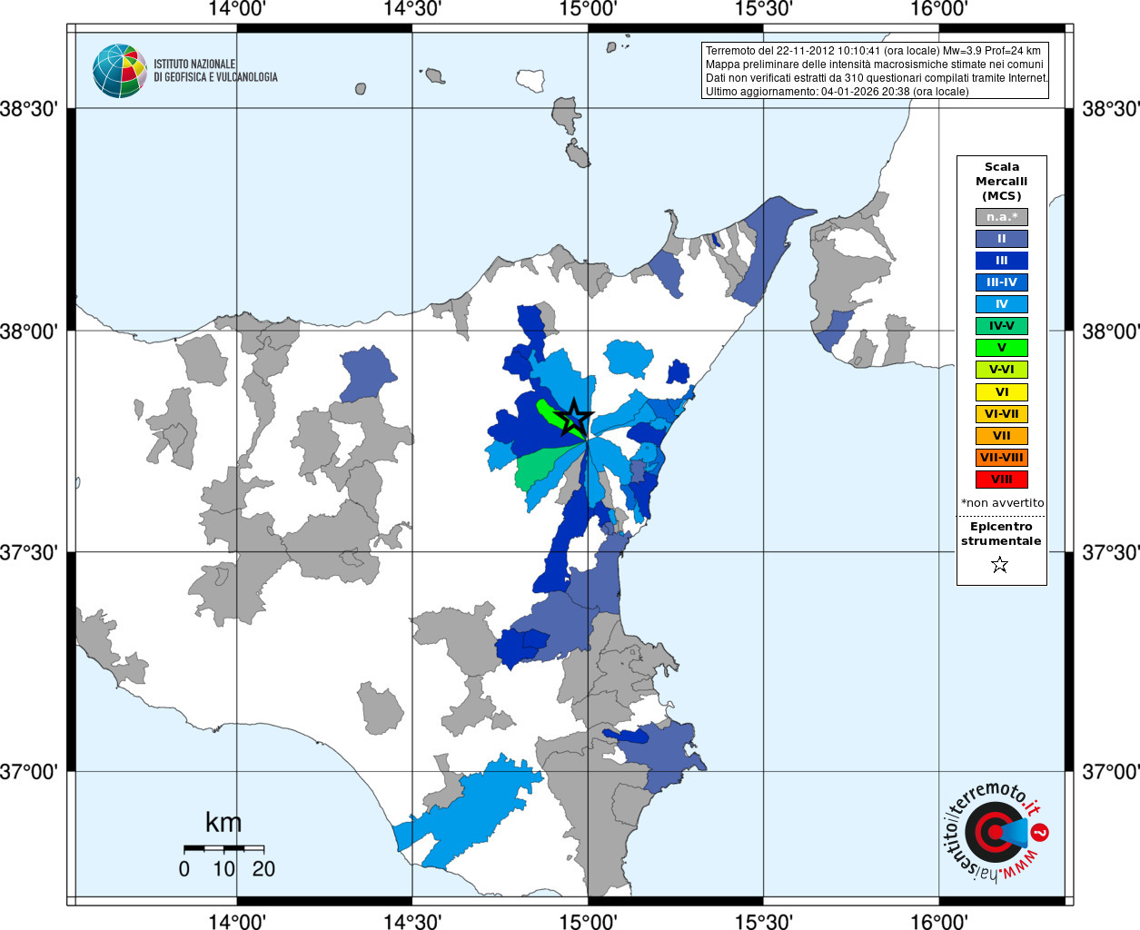Click the Scala Mercalli (MCS) legend title

[1002, 182]
